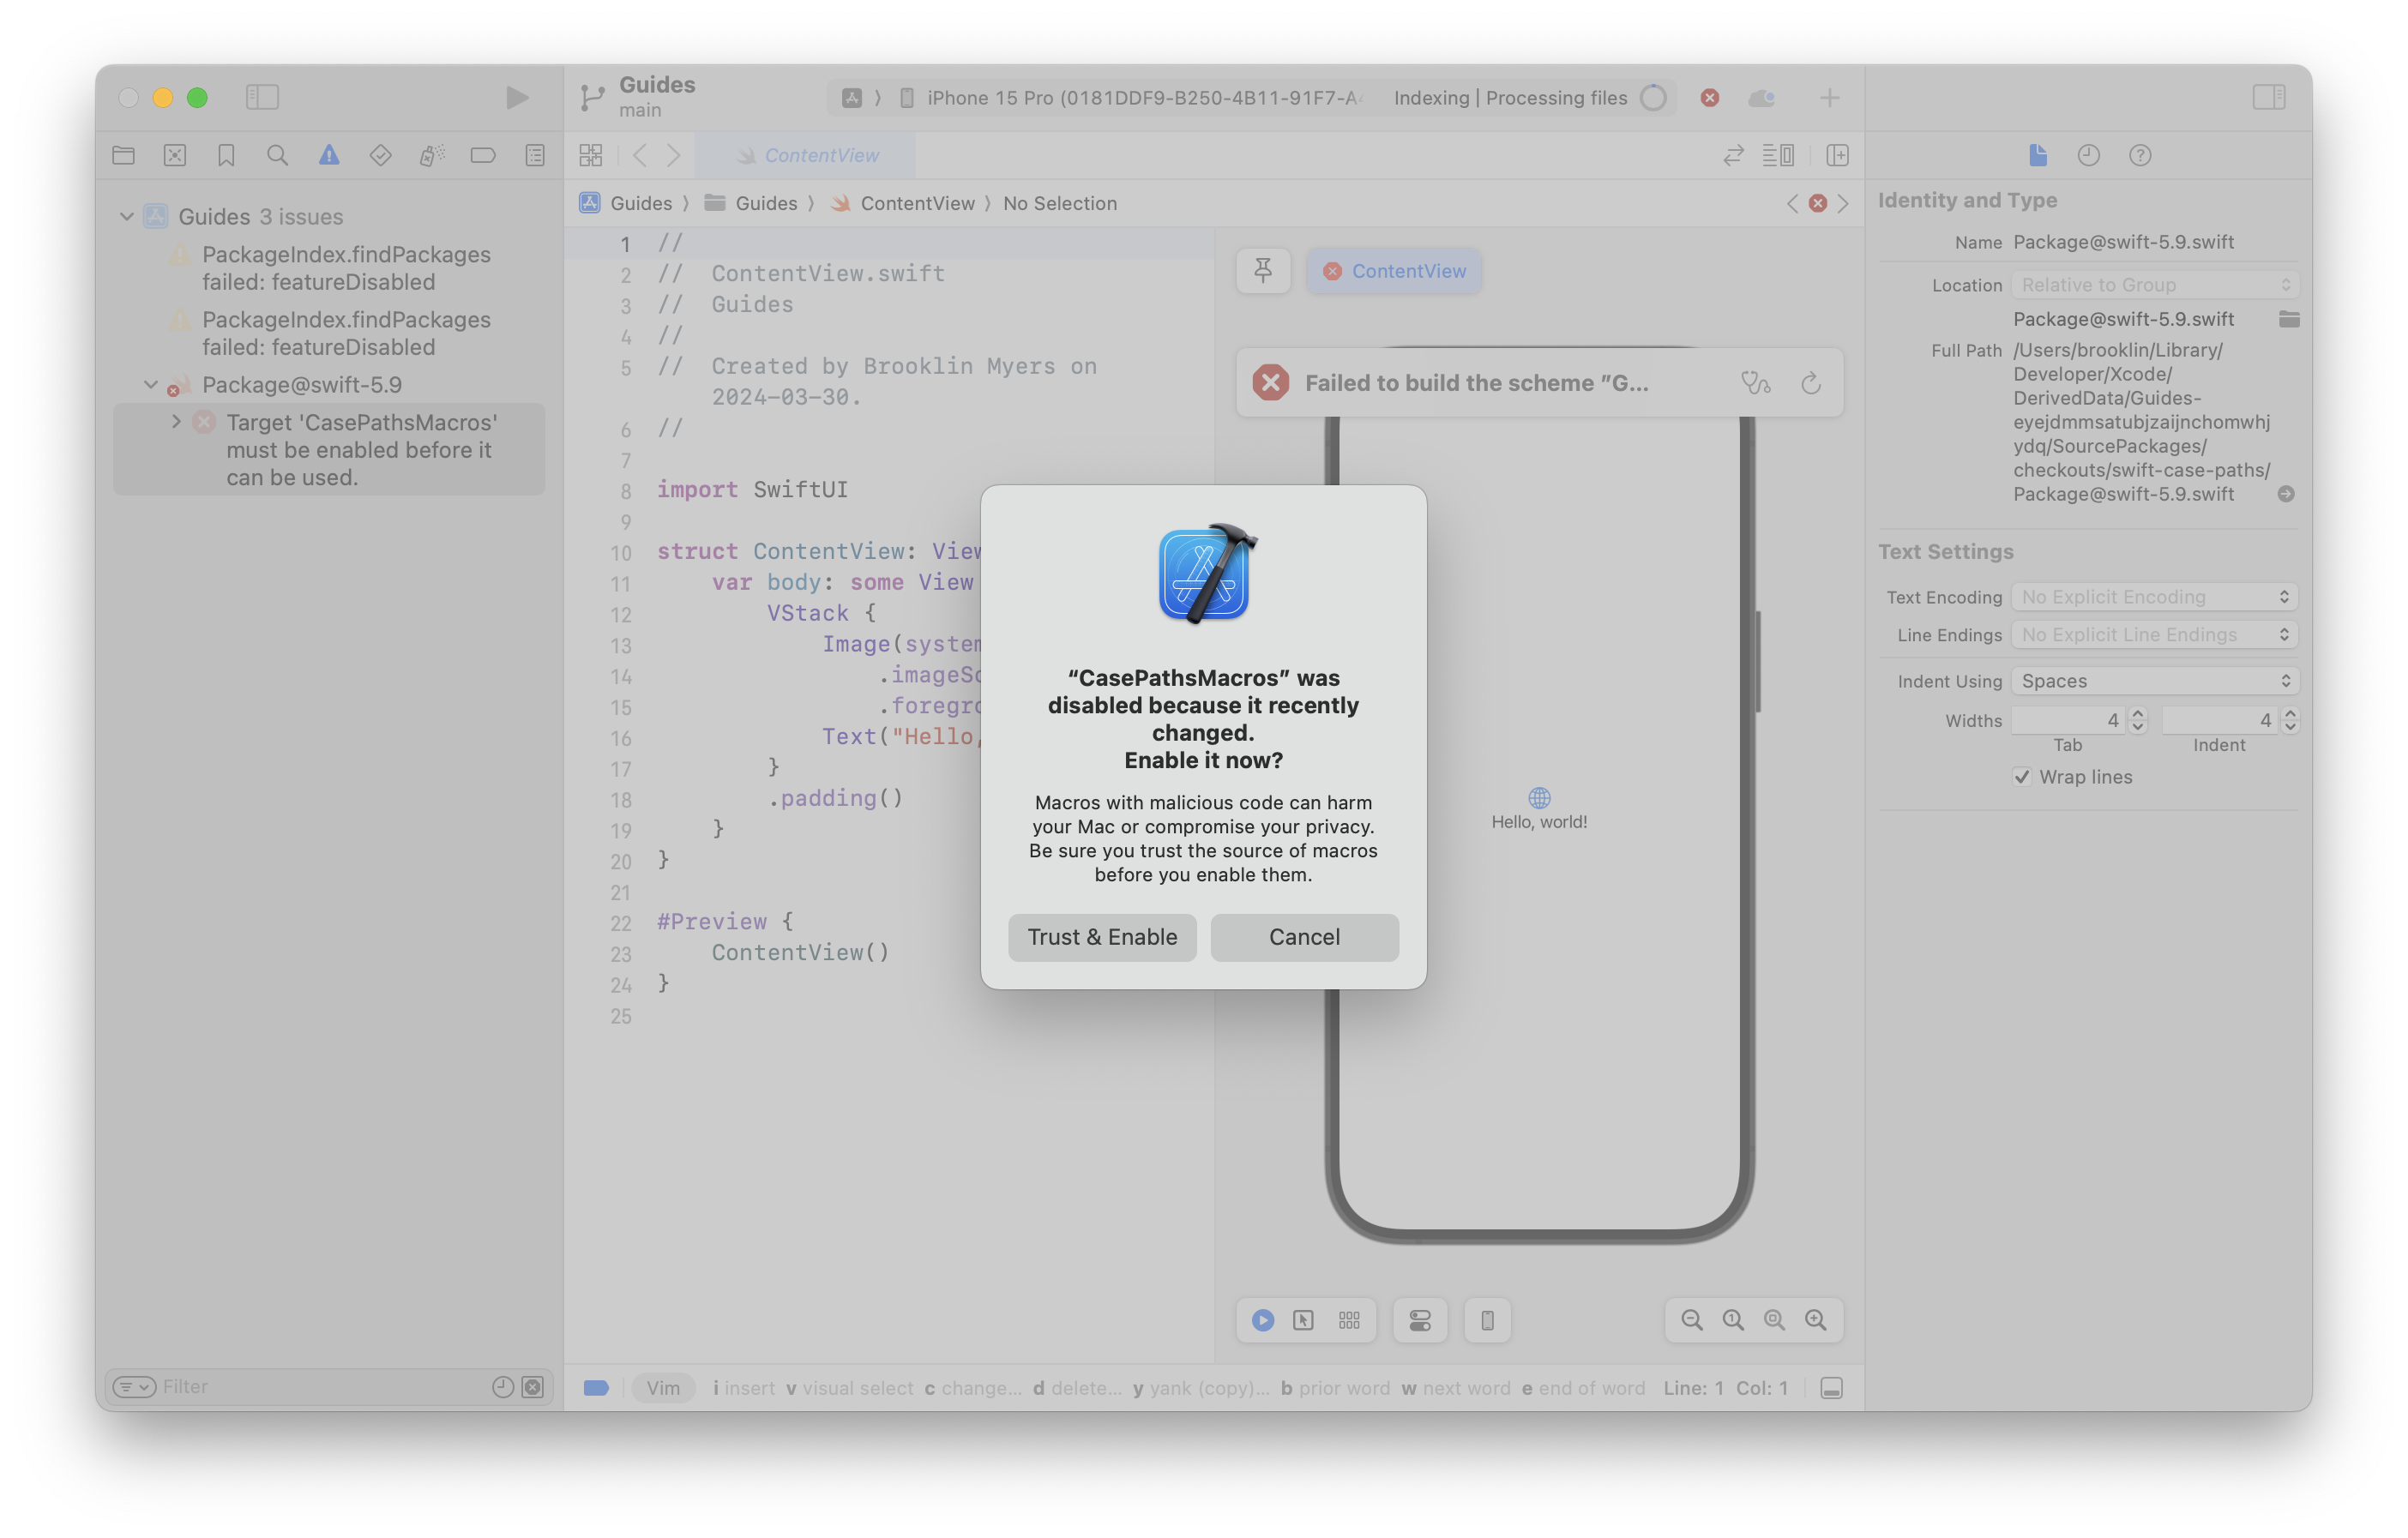The width and height of the screenshot is (2408, 1538).
Task: Click the Trust & Enable button
Action: pos(1102,934)
